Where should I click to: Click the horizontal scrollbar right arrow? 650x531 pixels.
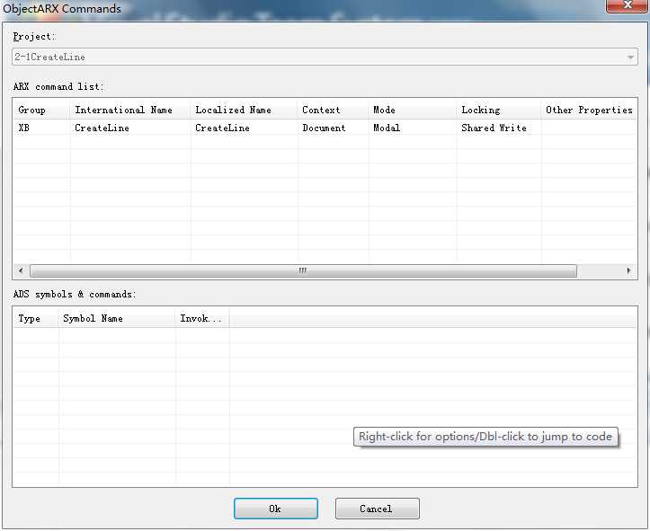[628, 270]
